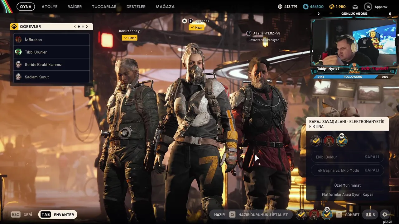Click the HAZIR ready button
Viewport: 399px width, 224px height.
coord(219,215)
